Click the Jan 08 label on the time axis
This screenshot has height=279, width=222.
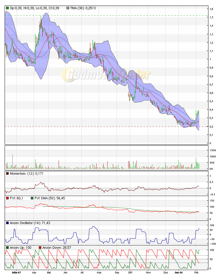[179, 273]
